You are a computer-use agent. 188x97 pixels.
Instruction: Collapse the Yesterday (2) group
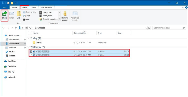tap(29, 47)
